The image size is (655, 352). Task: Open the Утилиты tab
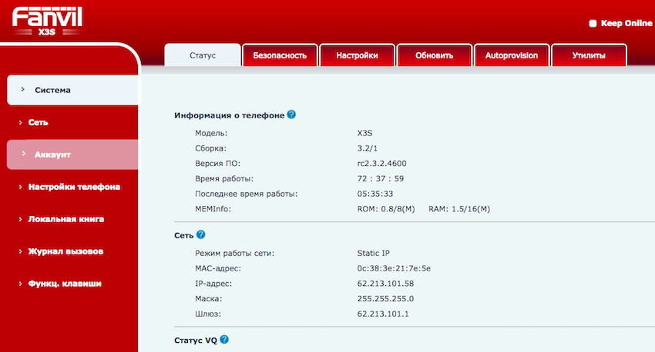589,55
